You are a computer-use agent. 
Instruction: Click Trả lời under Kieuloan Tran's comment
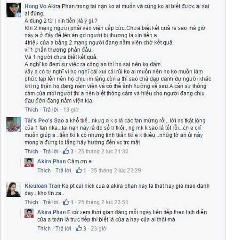[x=51, y=202]
